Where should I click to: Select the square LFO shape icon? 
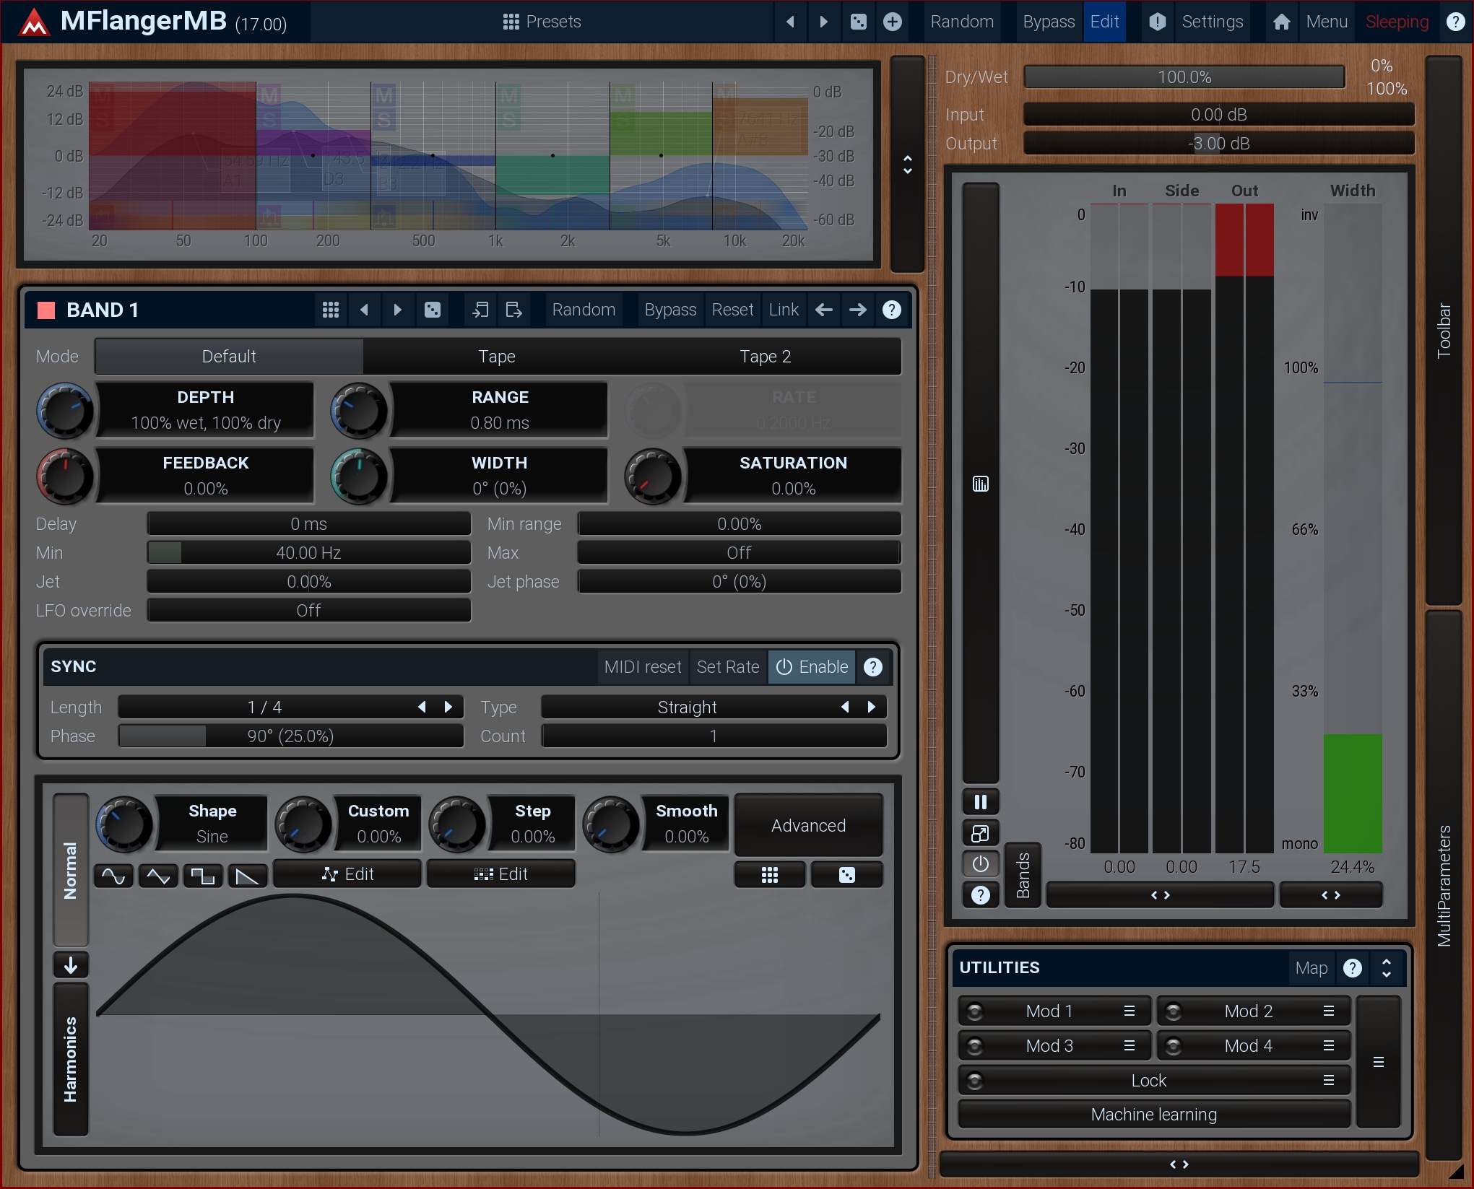(x=202, y=876)
